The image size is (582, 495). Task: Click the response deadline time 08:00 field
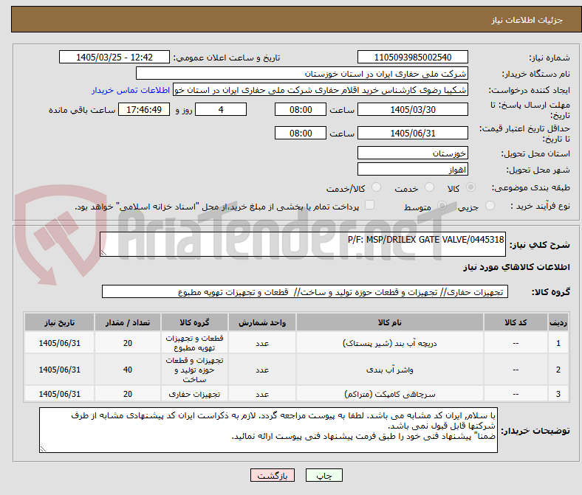click(x=301, y=109)
